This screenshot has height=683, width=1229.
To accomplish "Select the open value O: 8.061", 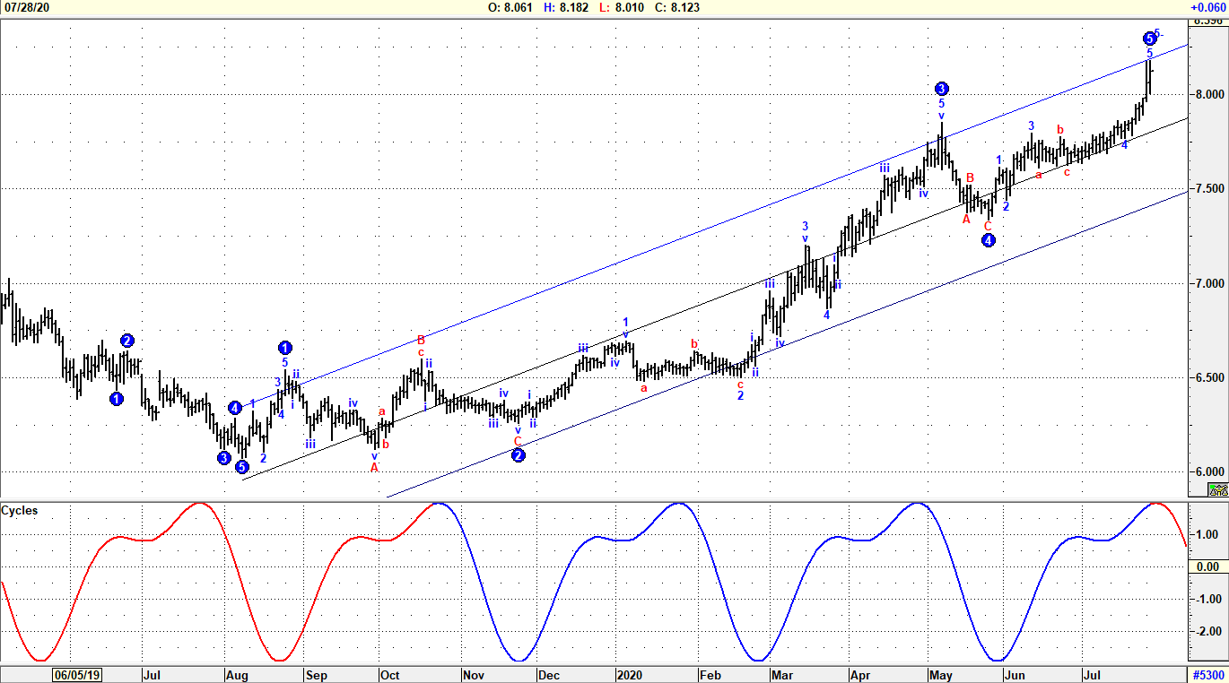I will click(510, 7).
